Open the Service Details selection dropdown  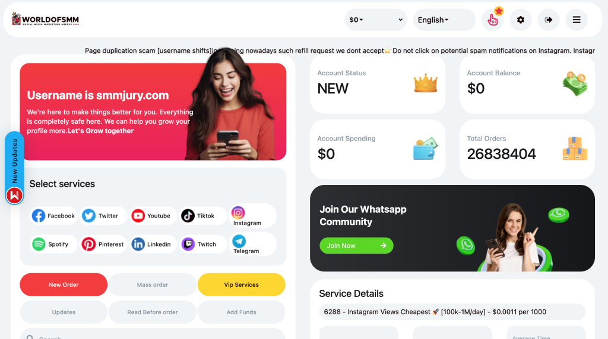(x=452, y=312)
